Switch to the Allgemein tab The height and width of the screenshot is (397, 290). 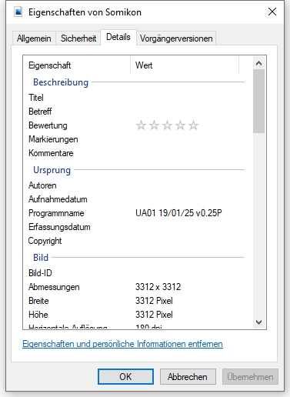(x=34, y=38)
